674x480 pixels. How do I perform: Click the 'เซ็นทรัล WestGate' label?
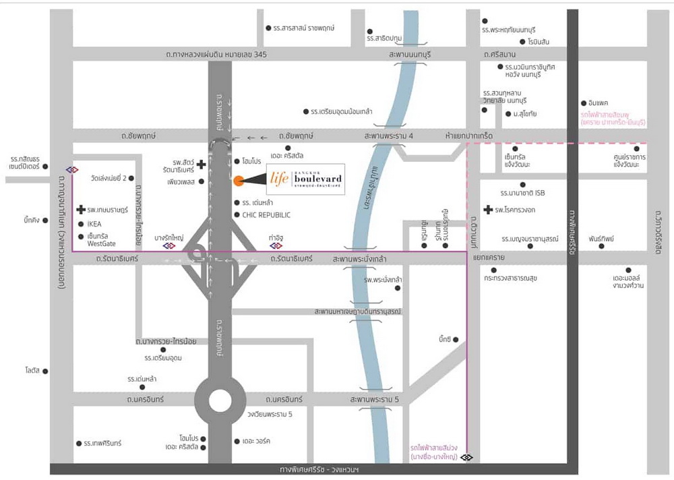coord(102,240)
